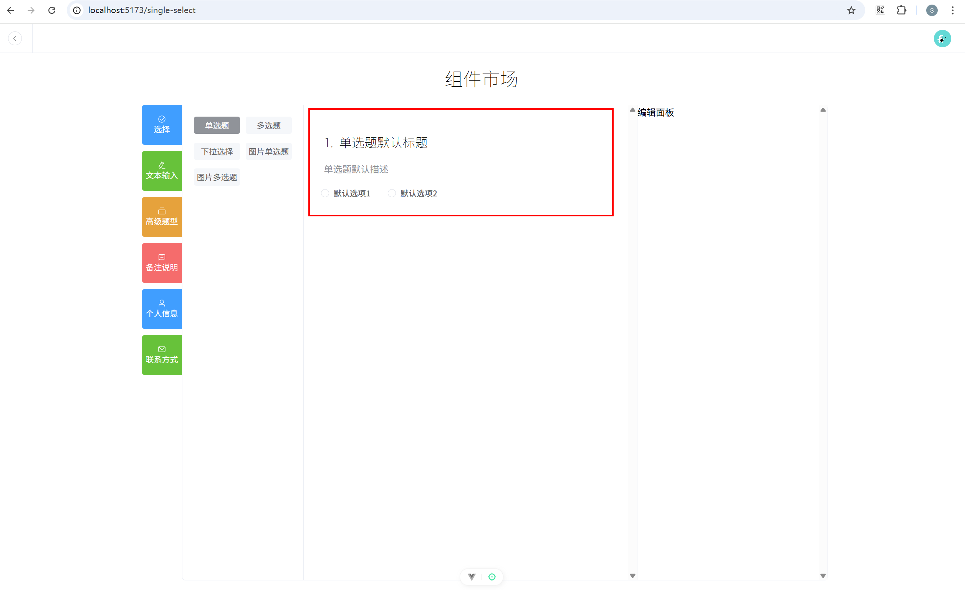Click the collapse back arrow in the header
Viewport: 965px width, 590px height.
click(15, 38)
